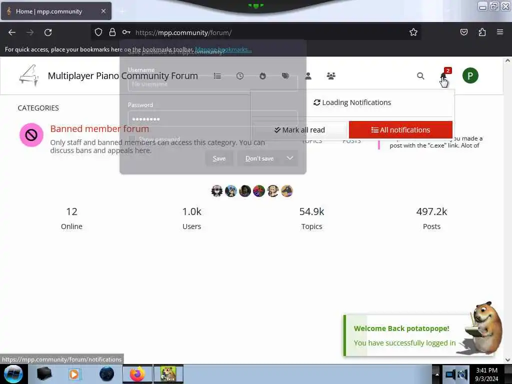Click the last user avatar thumbnail
The width and height of the screenshot is (512, 384).
[287, 191]
